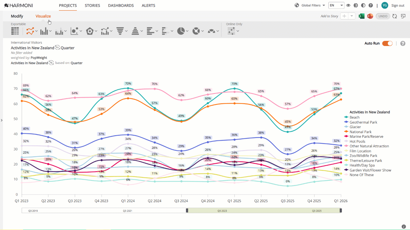This screenshot has width=410, height=230.
Task: Click the time range slider left handle
Action: pyautogui.click(x=187, y=211)
